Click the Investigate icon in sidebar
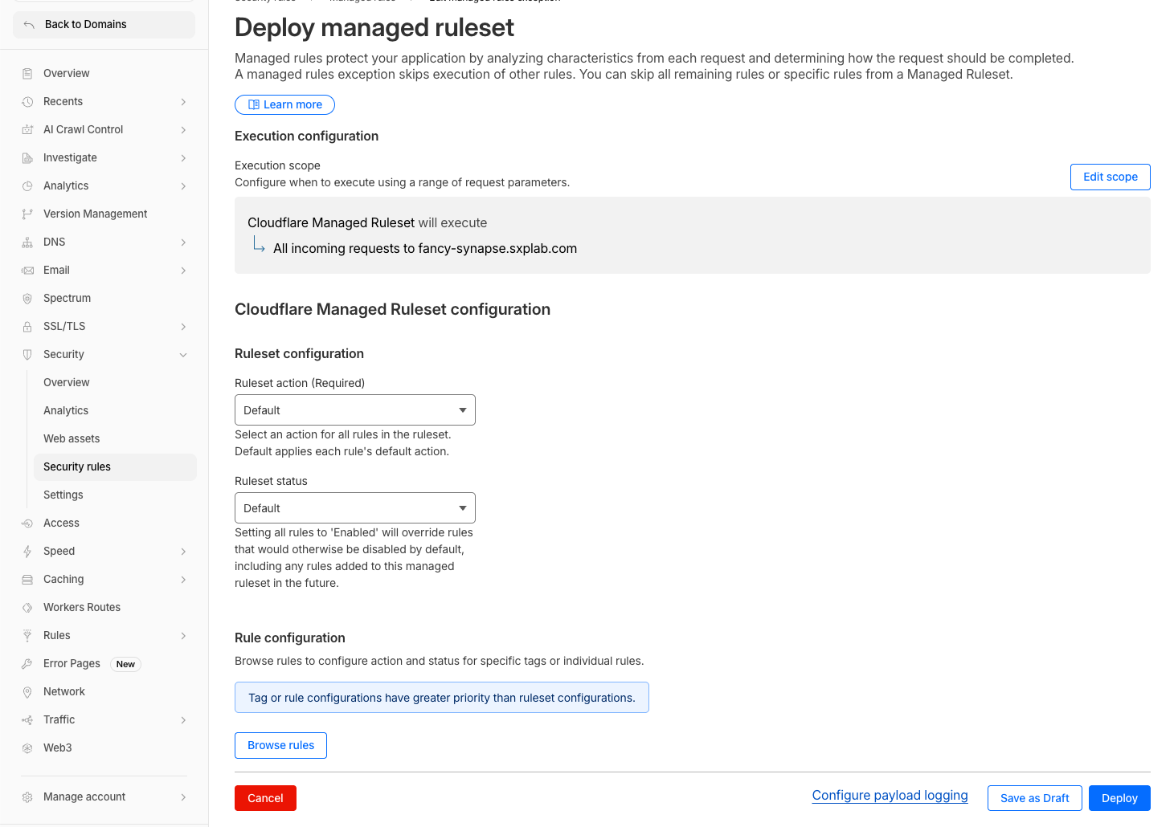 coord(27,157)
